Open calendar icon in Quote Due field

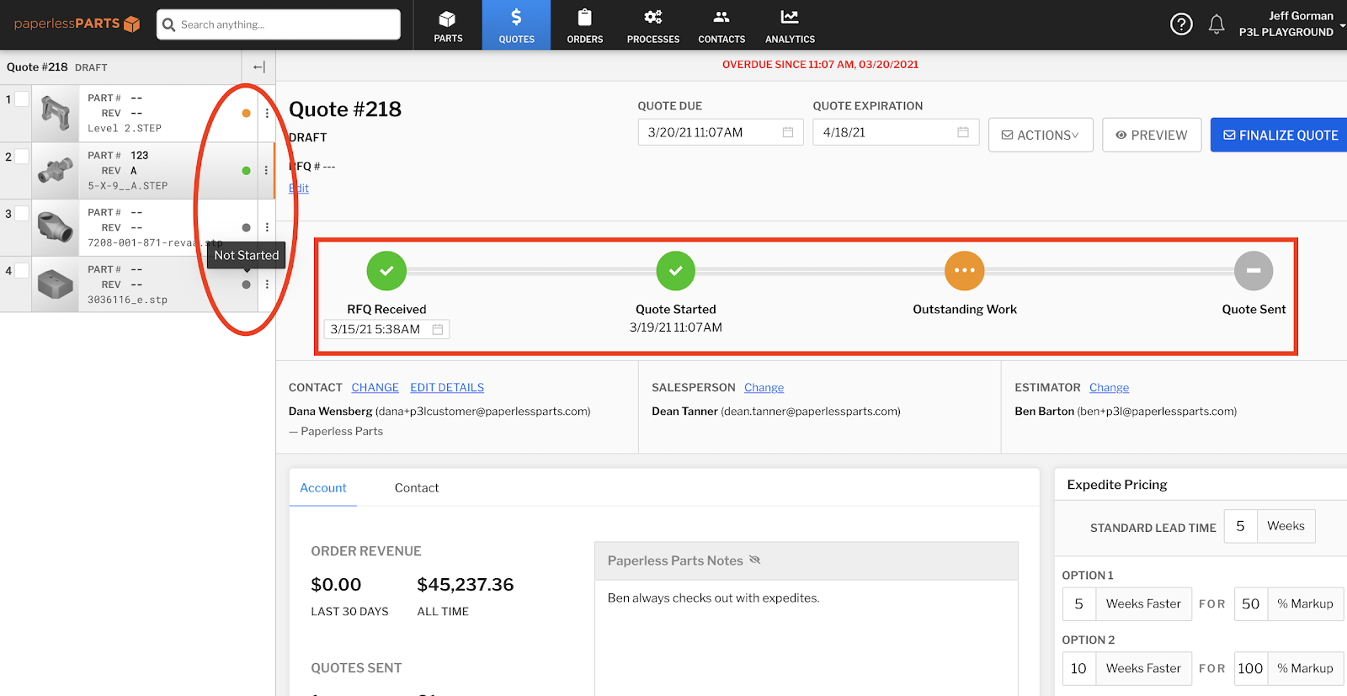click(x=788, y=132)
